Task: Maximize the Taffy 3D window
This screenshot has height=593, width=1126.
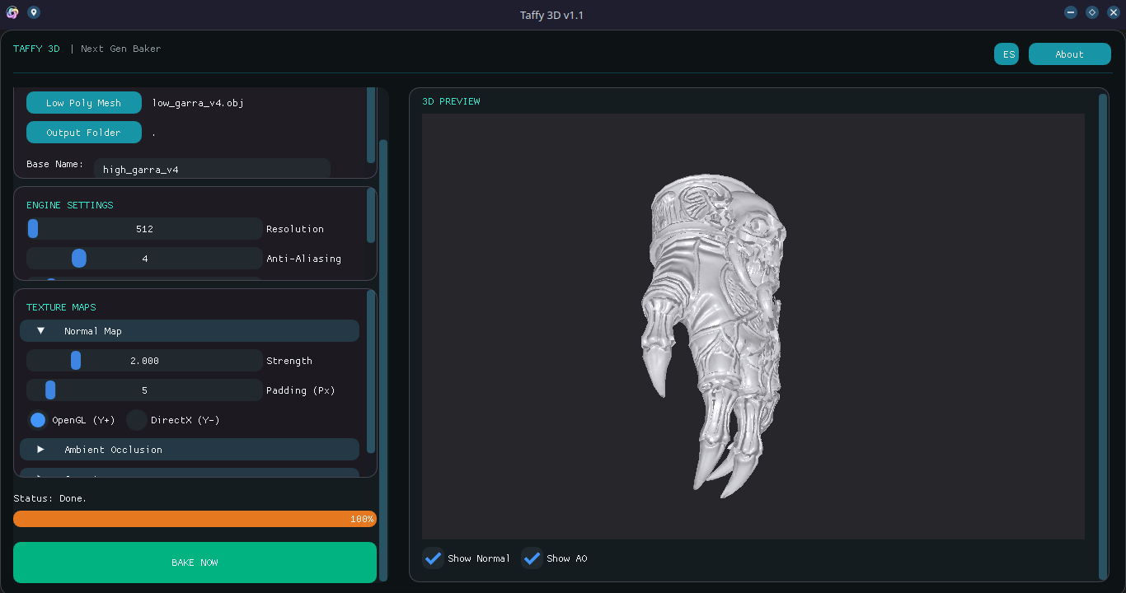Action: pyautogui.click(x=1092, y=12)
